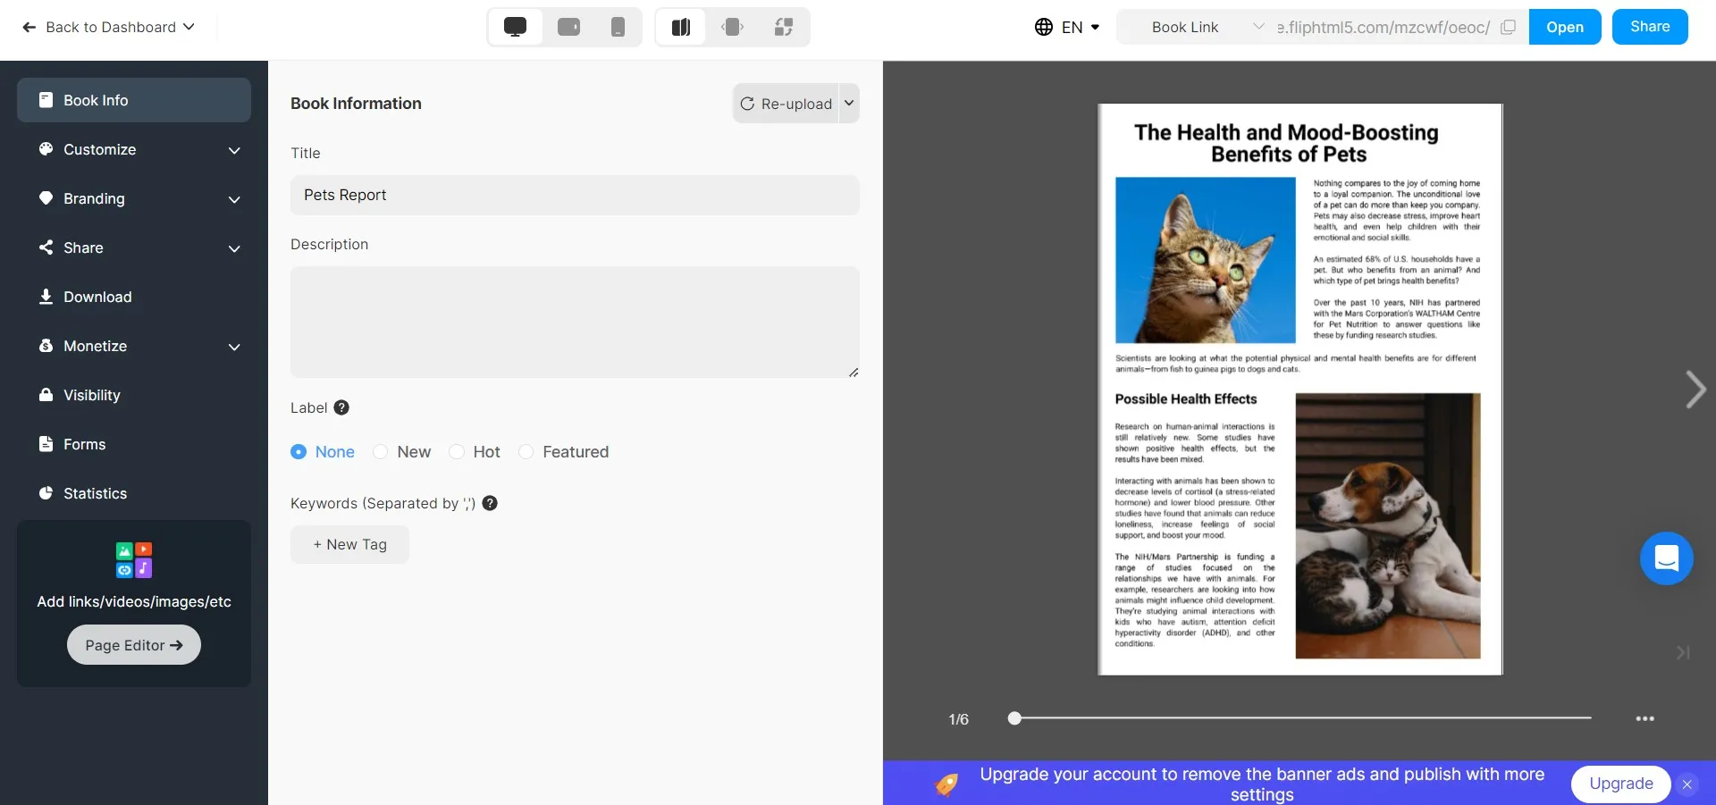Screen dimensions: 1716x805
Task: Click the Label help question icon
Action: 341,407
